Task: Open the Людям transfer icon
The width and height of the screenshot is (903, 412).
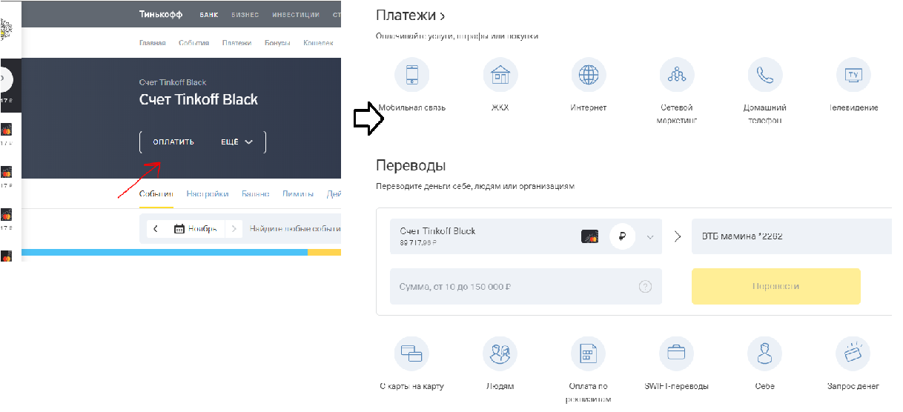Action: (500, 353)
